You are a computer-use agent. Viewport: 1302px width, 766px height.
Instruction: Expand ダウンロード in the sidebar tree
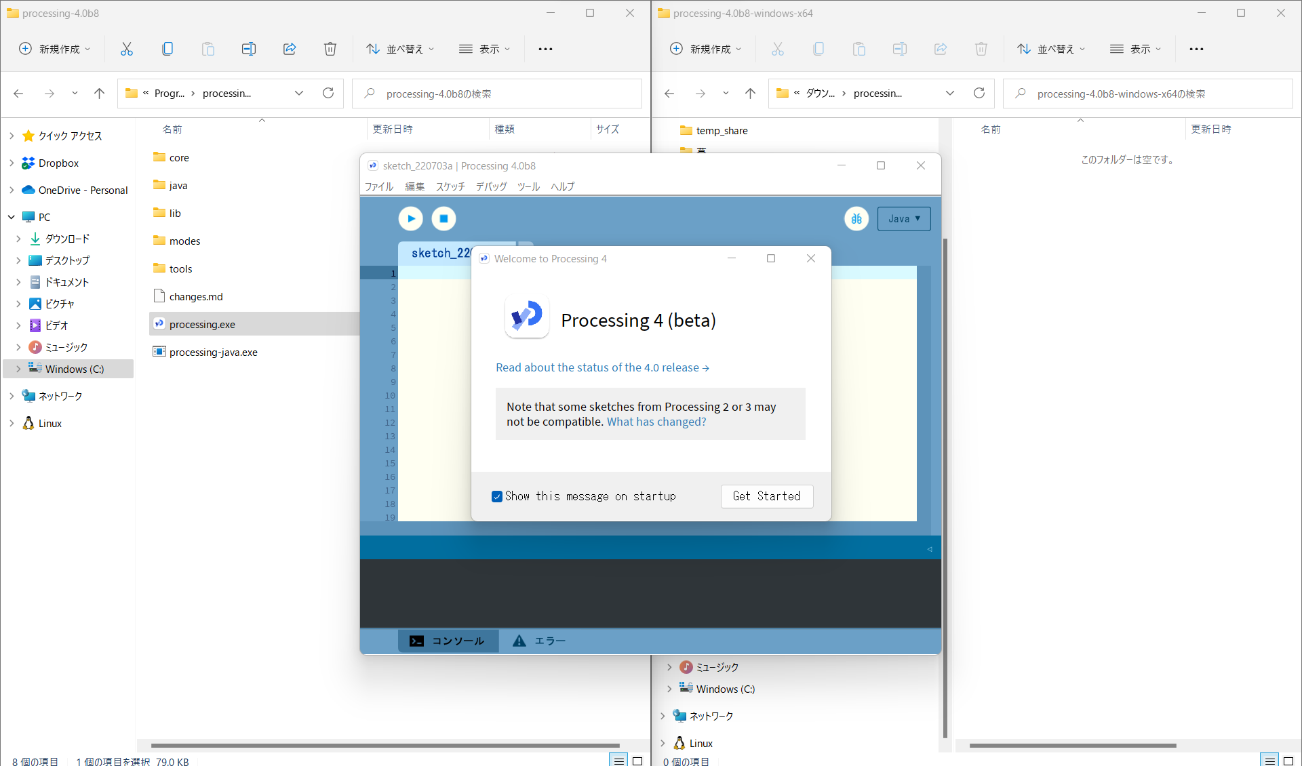click(18, 239)
